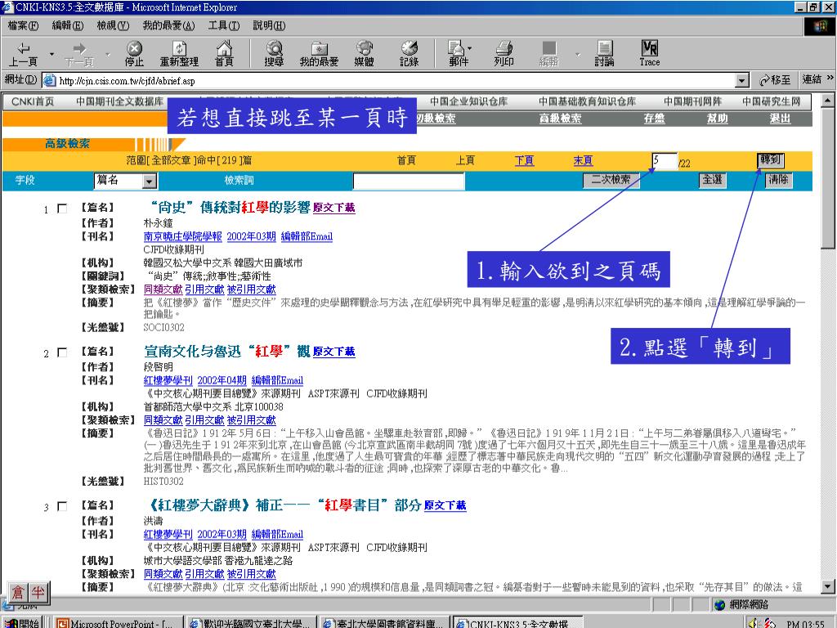837x628 pixels.
Task: Open the 工具(T) menu
Action: click(224, 25)
